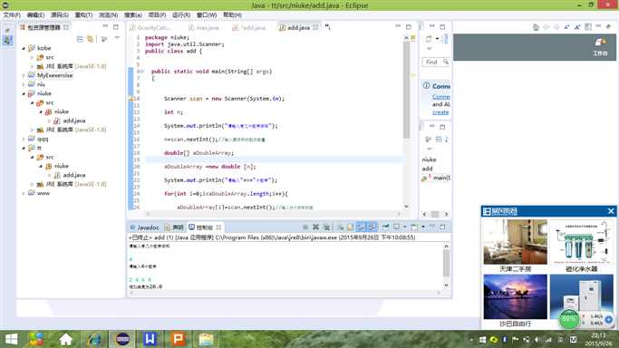The width and height of the screenshot is (619, 348).
Task: Click the create link in task list
Action: pyautogui.click(x=440, y=112)
